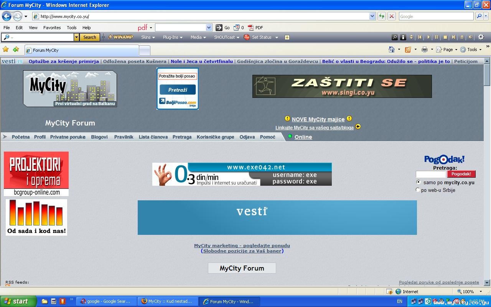Click the RSS feeds icon in the command bar
Viewport: 491px width, 307px height.
(408, 50)
